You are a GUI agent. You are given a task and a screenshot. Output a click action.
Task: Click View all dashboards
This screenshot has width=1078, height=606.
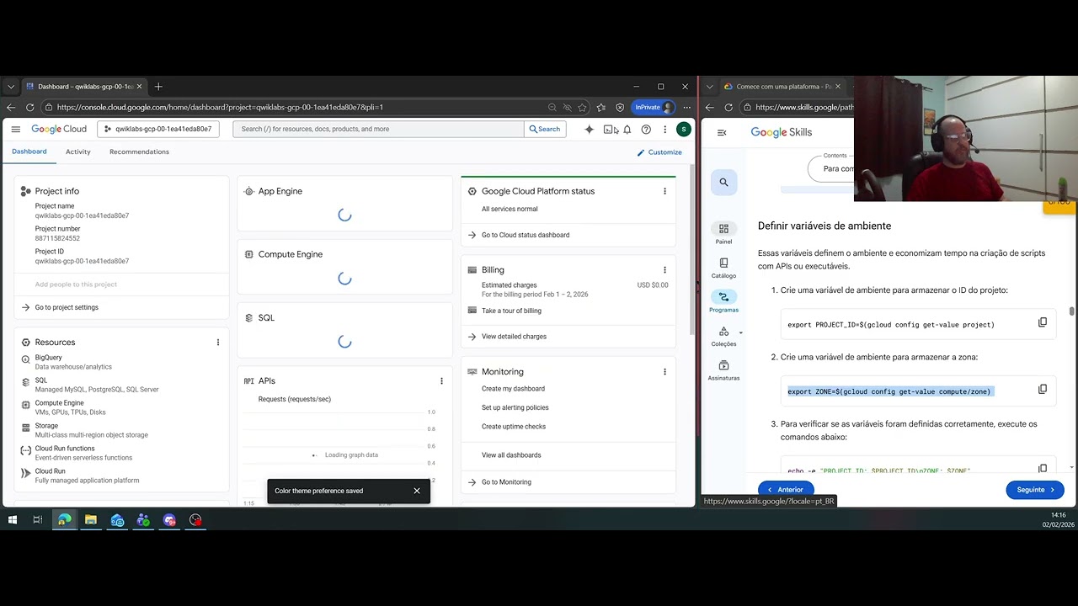click(511, 455)
